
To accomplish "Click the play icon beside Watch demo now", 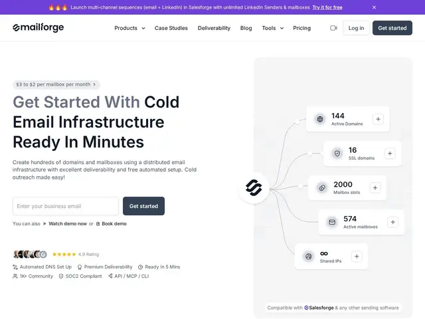I will click(44, 224).
